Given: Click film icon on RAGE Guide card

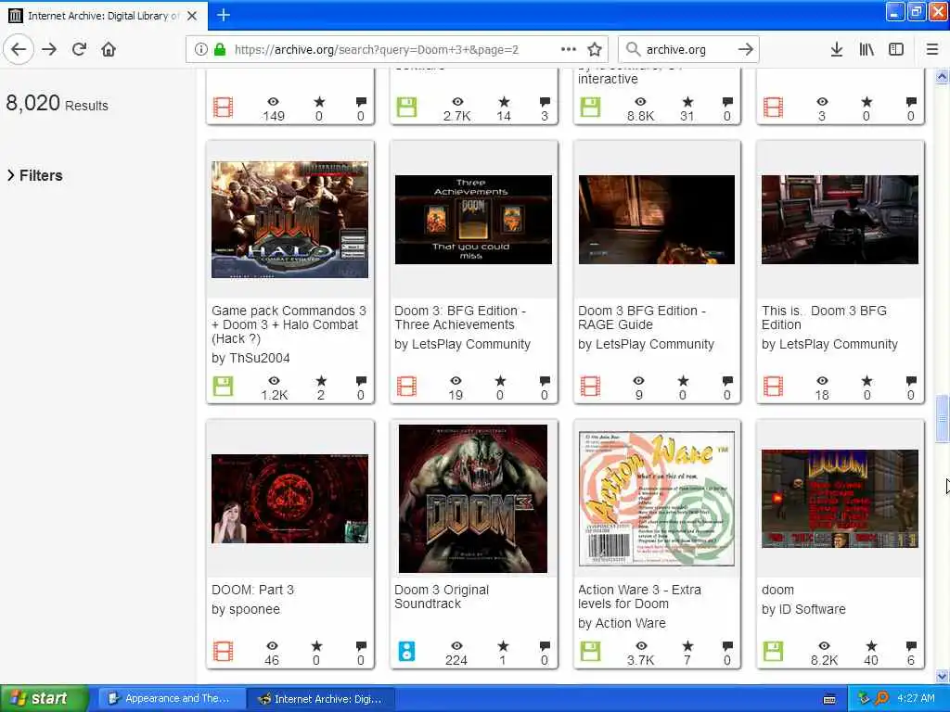Looking at the screenshot, I should (590, 387).
